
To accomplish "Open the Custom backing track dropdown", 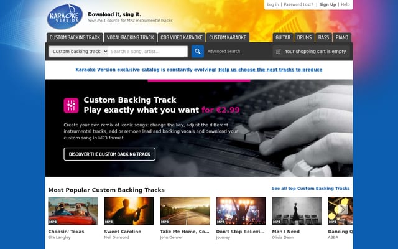I will tap(79, 51).
